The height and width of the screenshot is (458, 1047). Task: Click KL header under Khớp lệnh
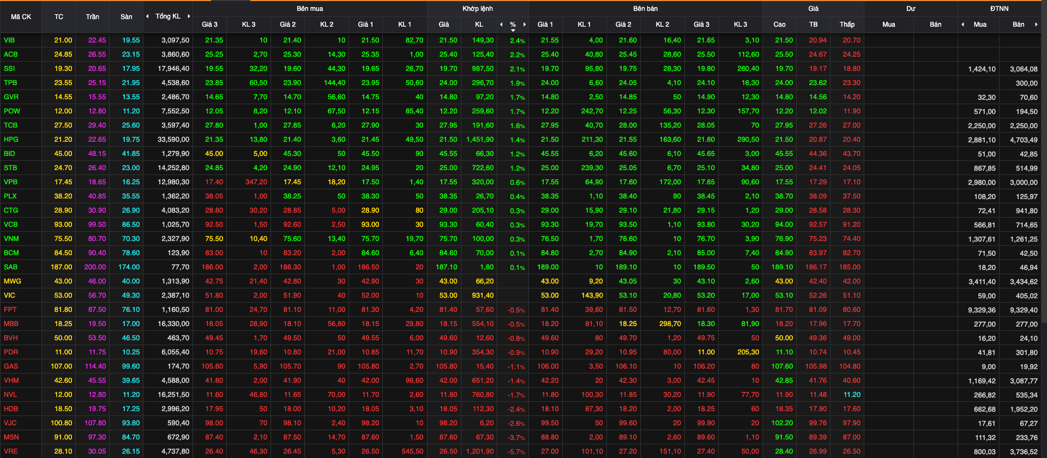[479, 25]
